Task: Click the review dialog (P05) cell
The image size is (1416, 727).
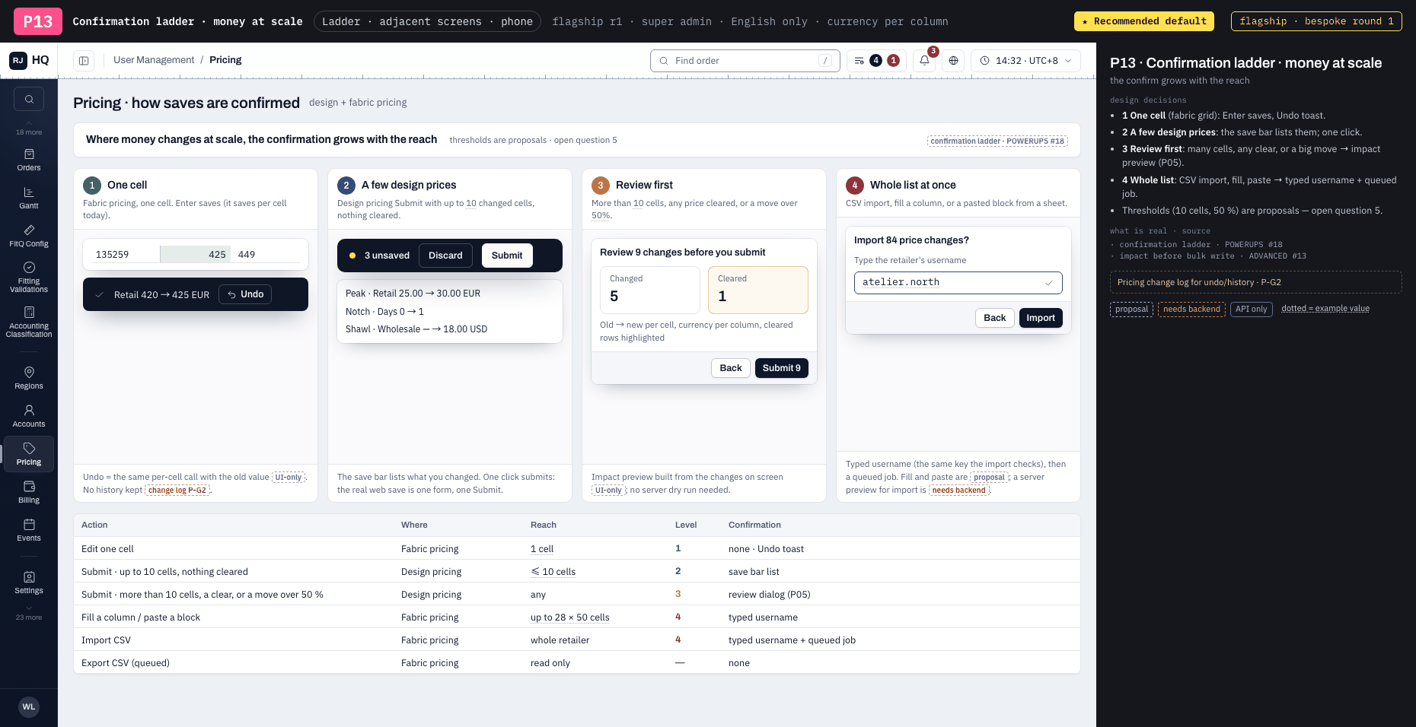Action: point(769,594)
